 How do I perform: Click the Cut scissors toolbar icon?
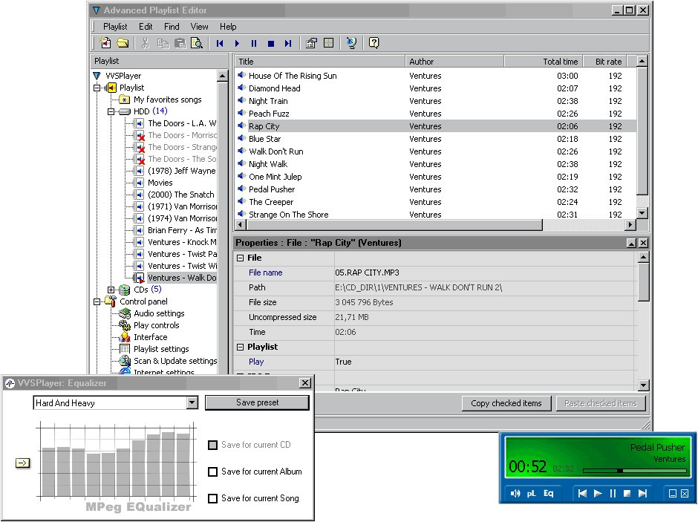[145, 43]
